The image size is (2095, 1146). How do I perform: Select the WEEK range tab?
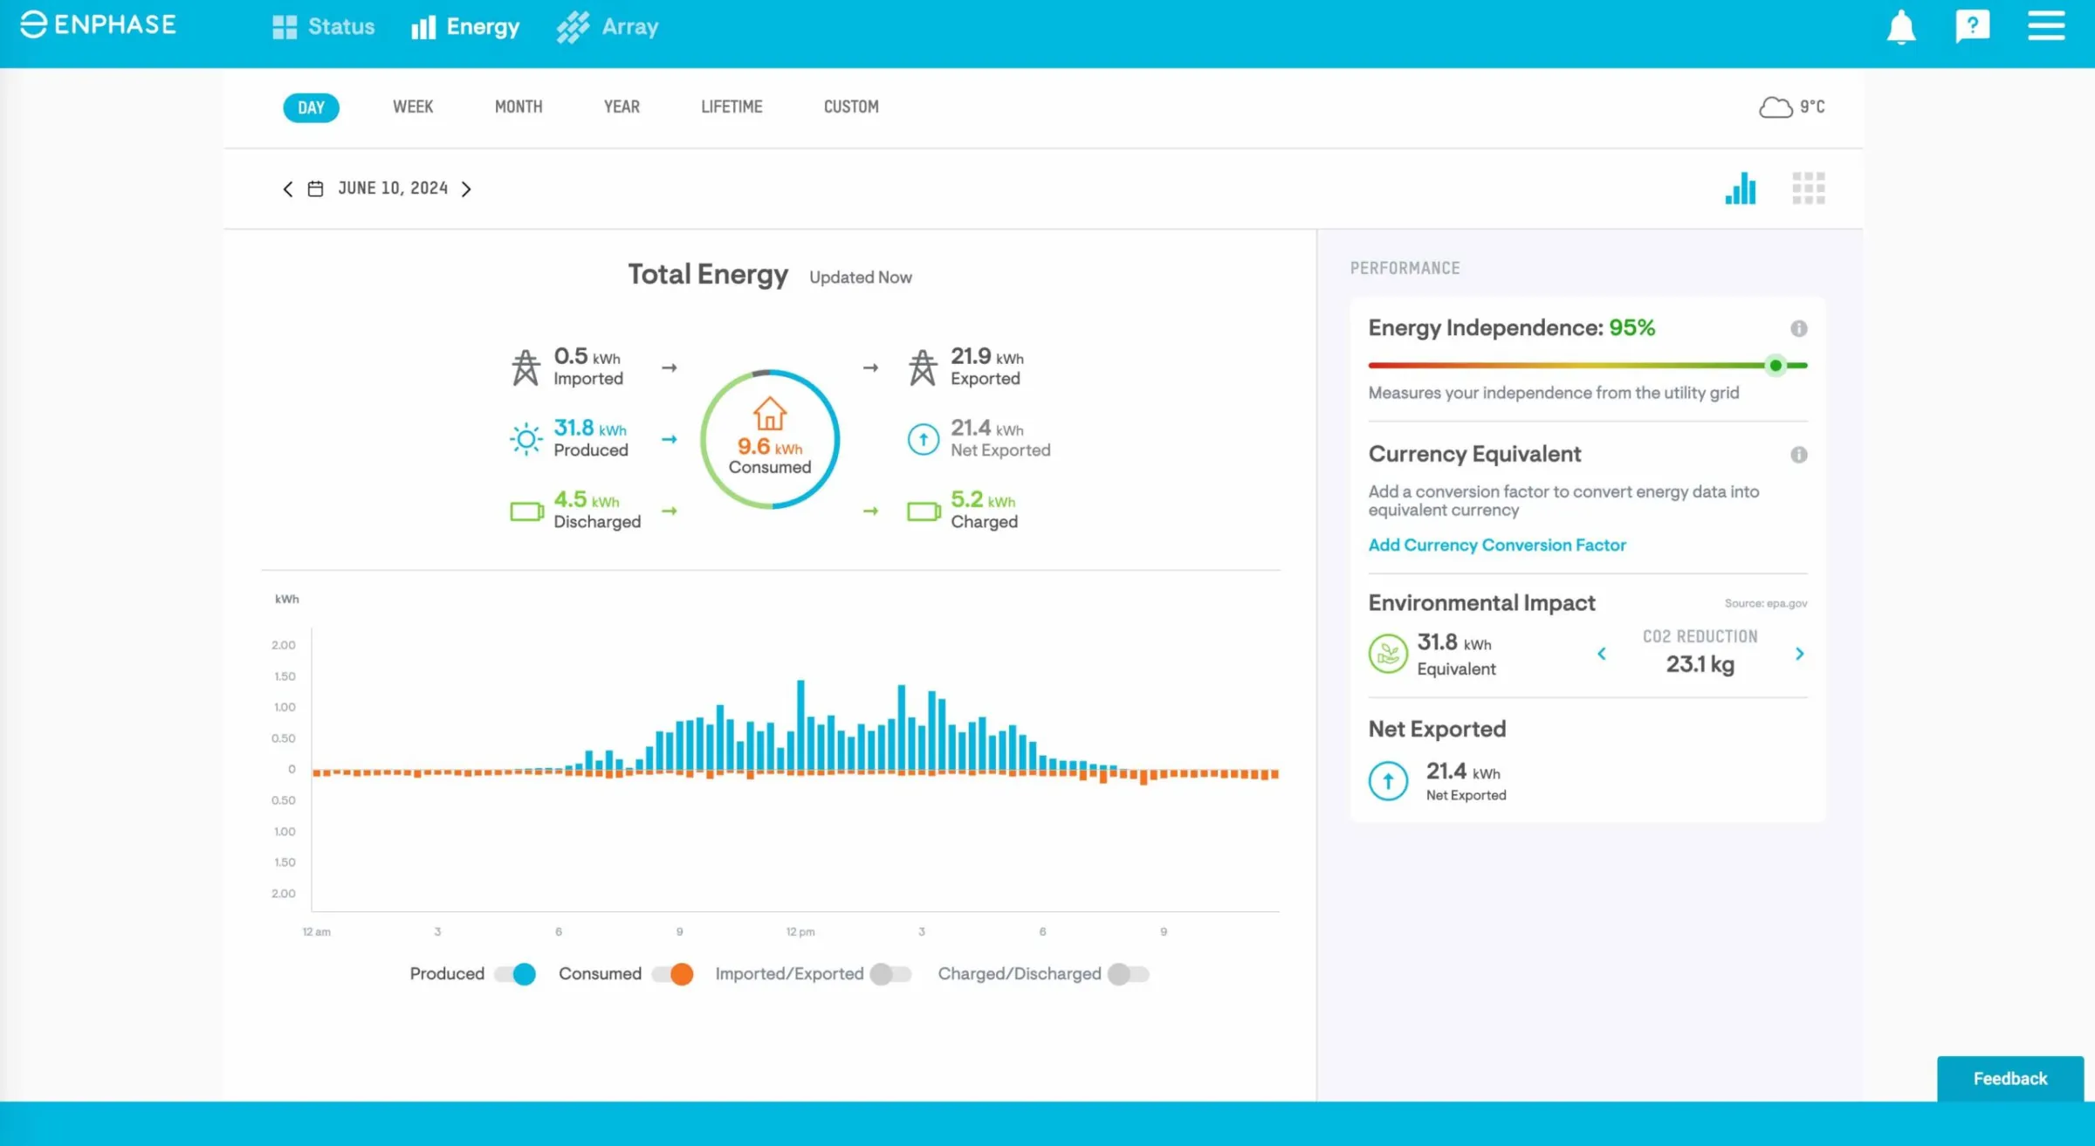coord(413,107)
